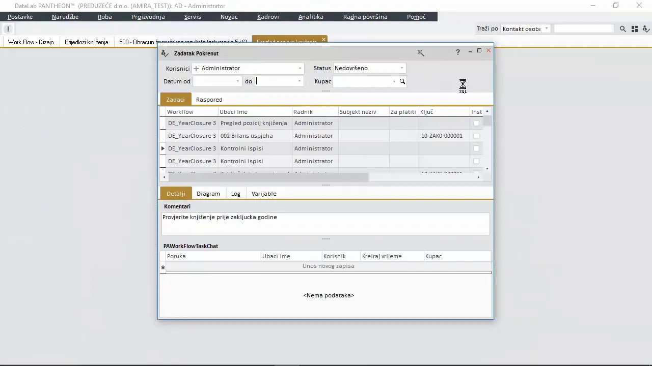Sort by the Radnik column header
Screen dimensions: 652x366
coord(315,112)
